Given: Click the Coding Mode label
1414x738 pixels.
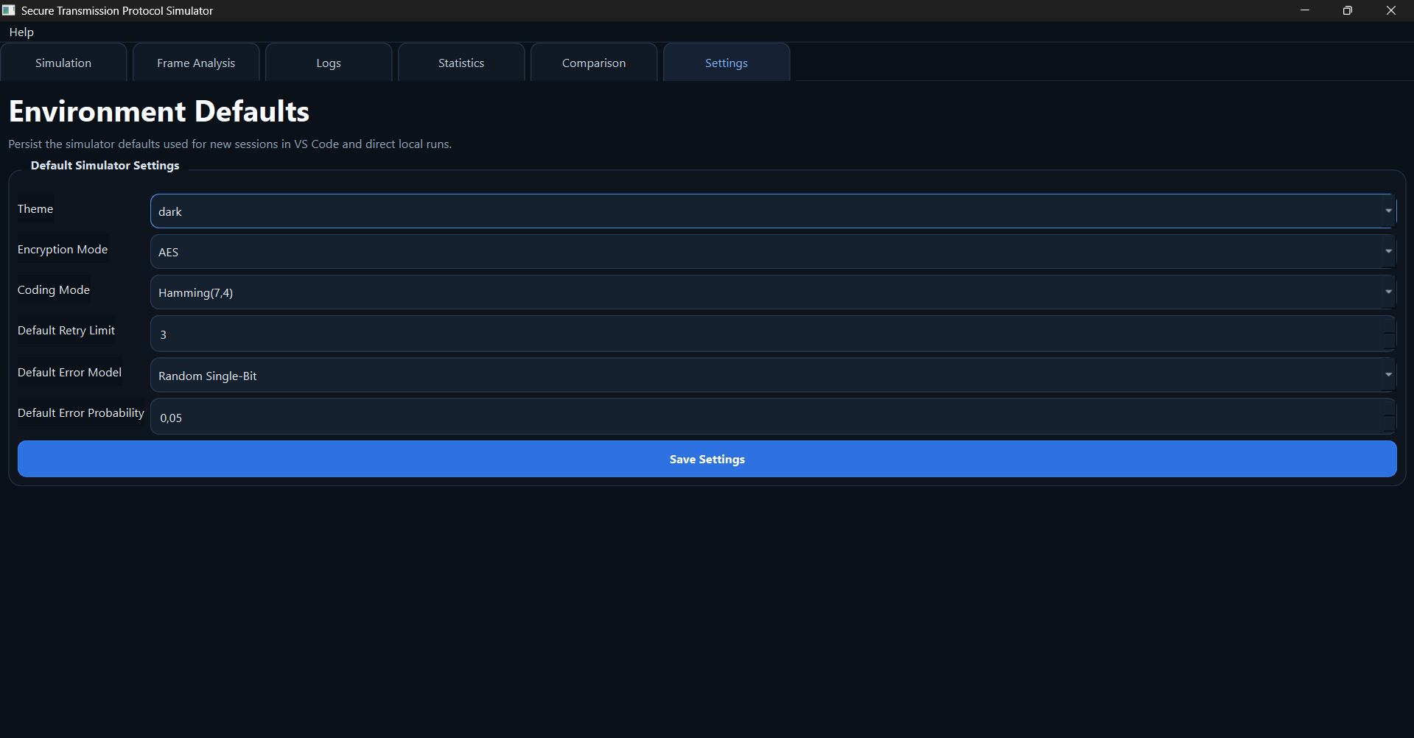Looking at the screenshot, I should 54,290.
